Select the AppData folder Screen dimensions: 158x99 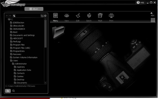click(x=19, y=67)
